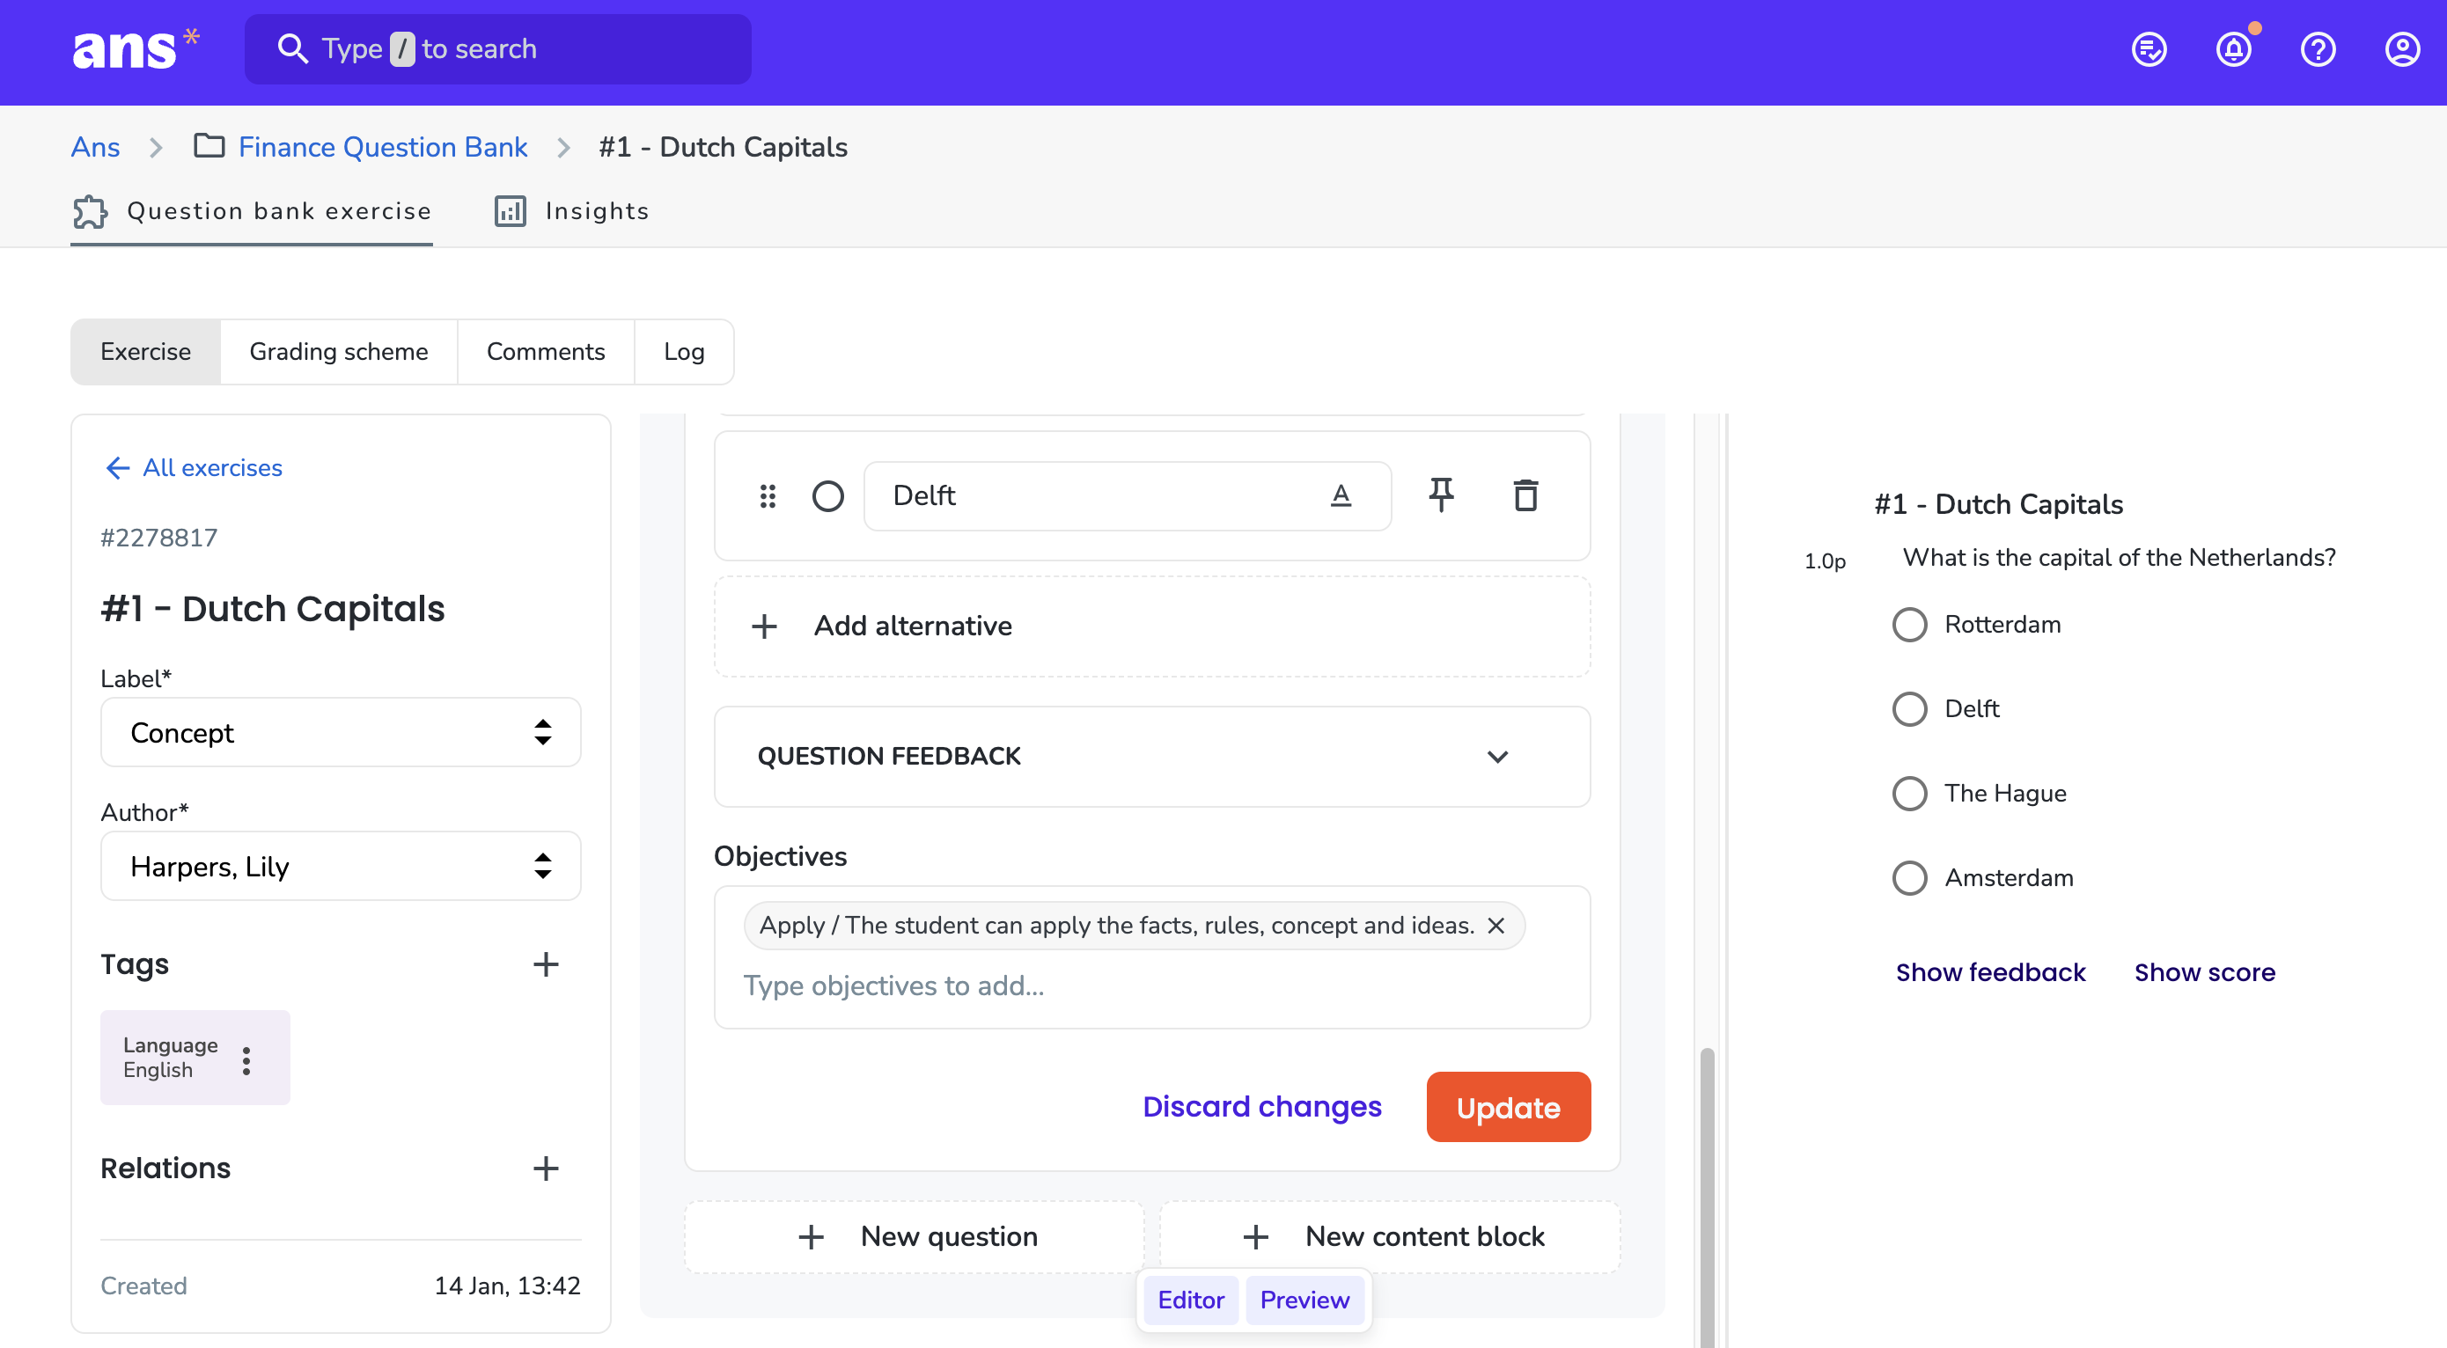Mark Delft as correct in the editor
Viewport: 2447px width, 1348px height.
coord(827,495)
